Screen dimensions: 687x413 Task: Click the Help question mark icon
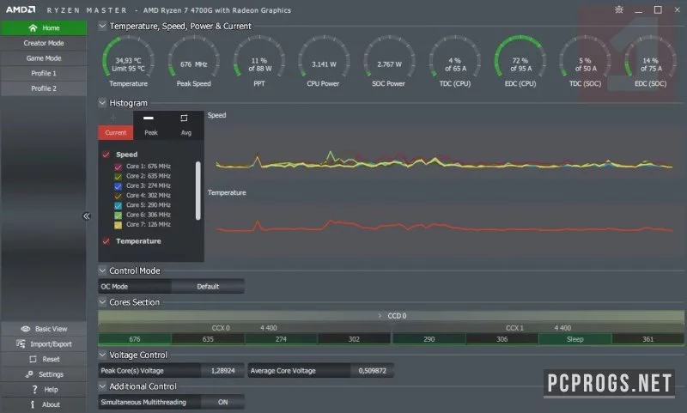click(35, 389)
